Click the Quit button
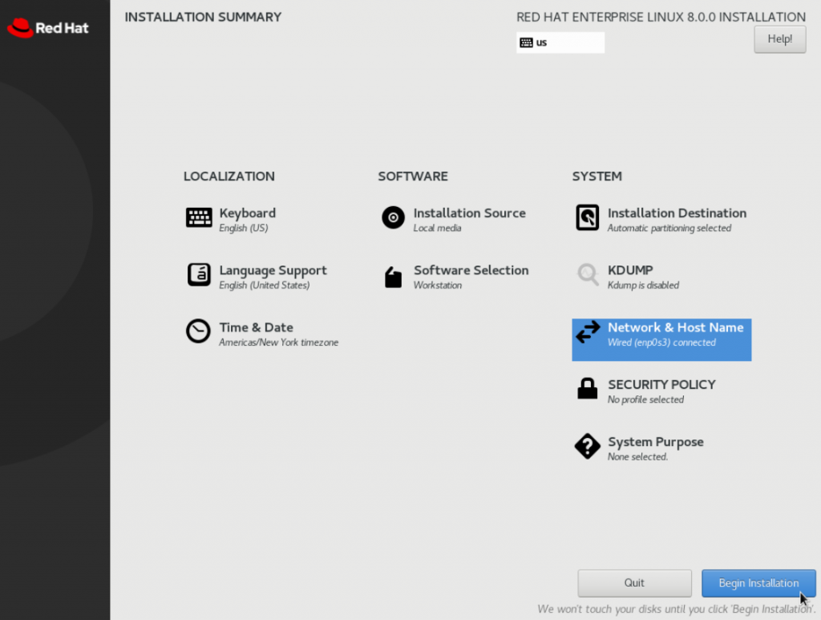821x620 pixels. coord(634,583)
